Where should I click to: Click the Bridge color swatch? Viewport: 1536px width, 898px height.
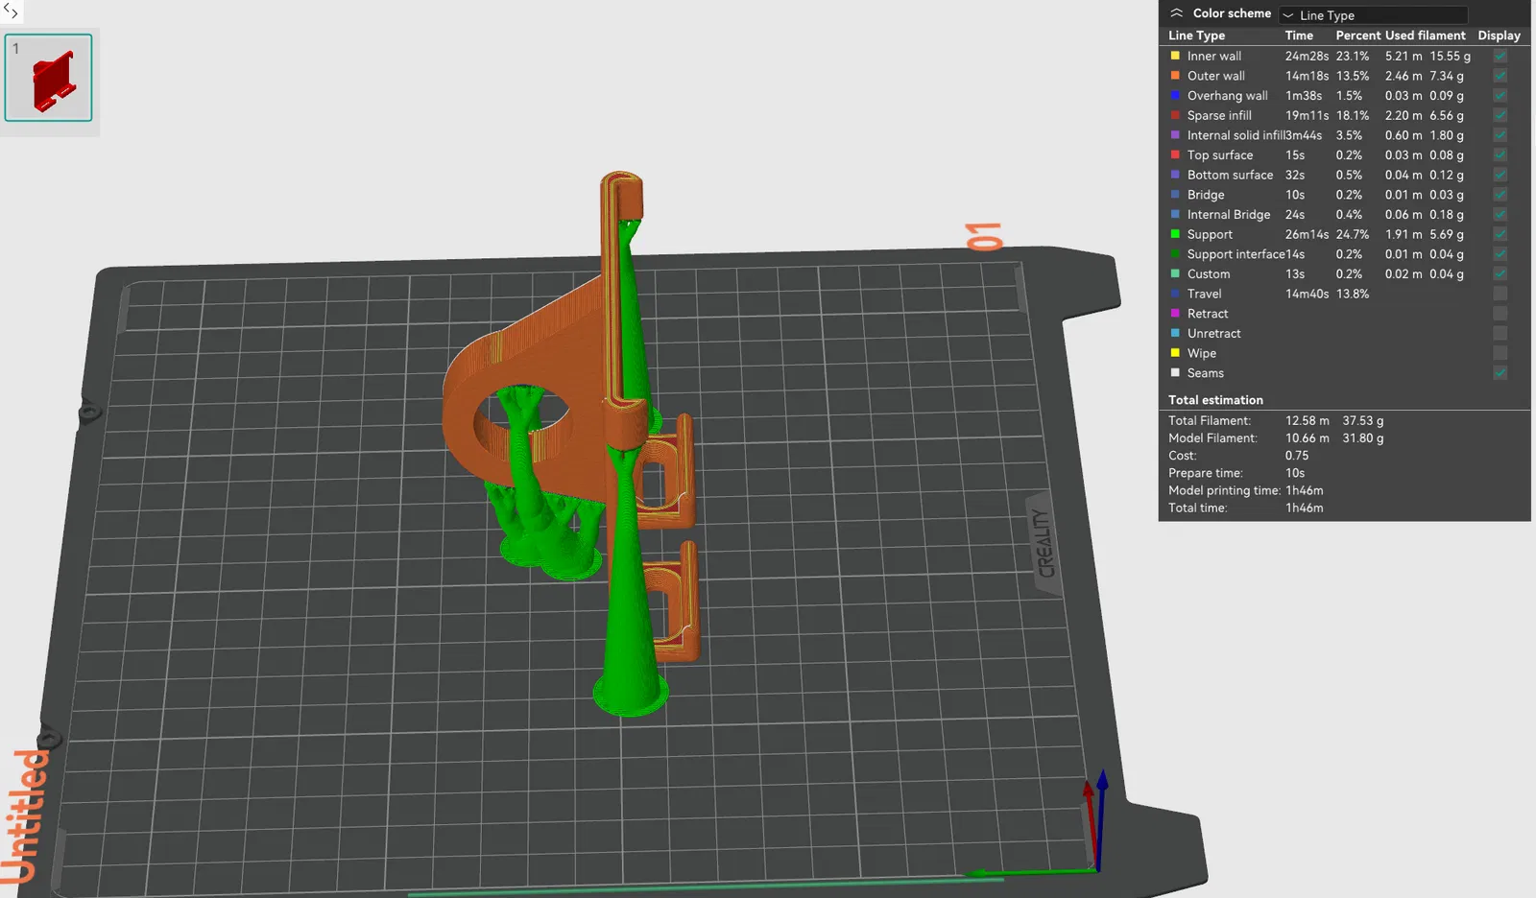[1175, 195]
